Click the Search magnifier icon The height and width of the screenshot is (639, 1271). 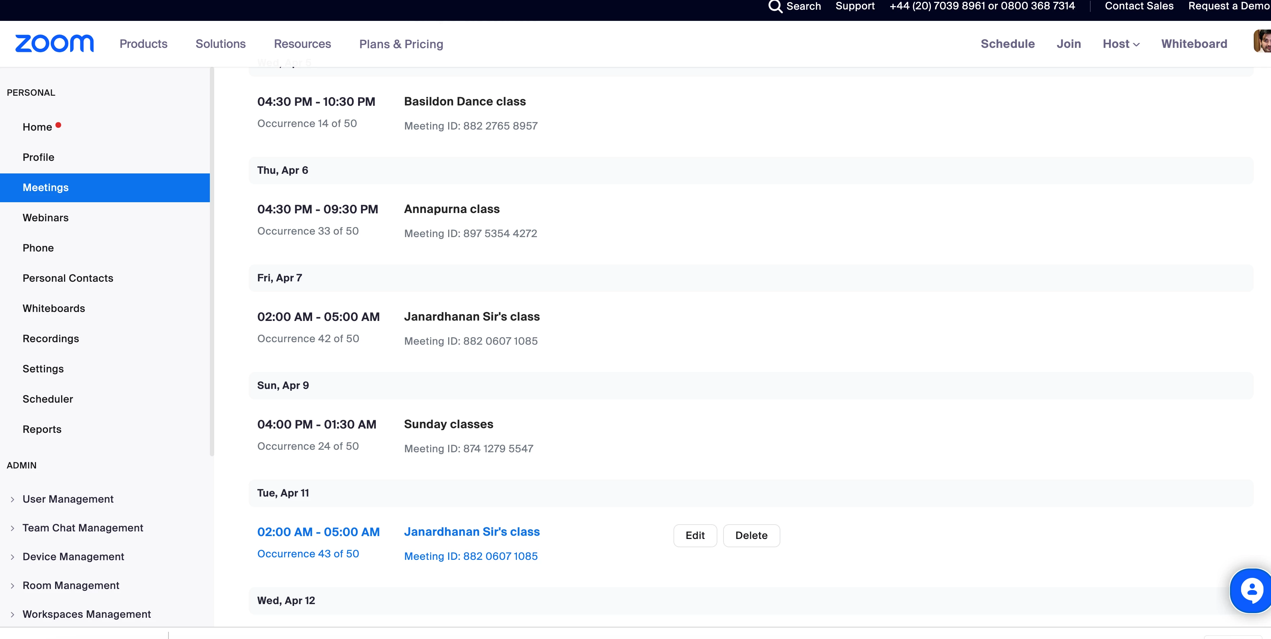coord(775,6)
